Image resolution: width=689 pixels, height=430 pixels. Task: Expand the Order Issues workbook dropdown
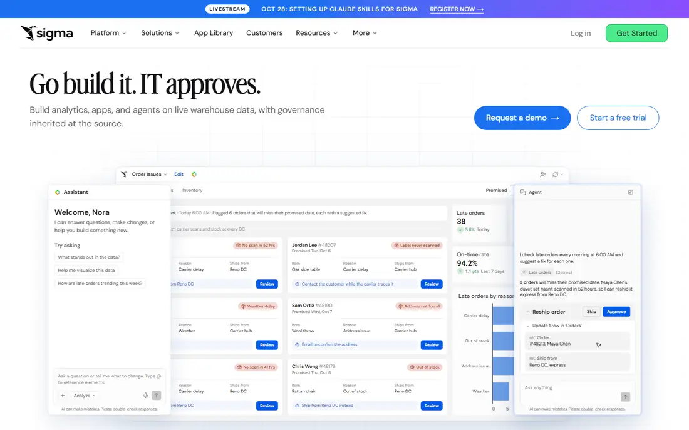click(150, 174)
